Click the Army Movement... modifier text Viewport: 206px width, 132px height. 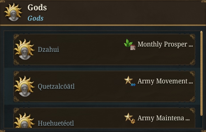point(165,81)
